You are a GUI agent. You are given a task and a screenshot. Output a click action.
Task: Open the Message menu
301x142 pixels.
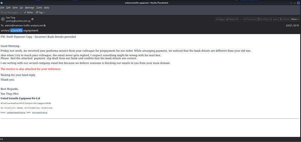click(x=30, y=7)
